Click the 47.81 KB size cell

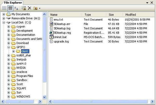tap(114, 24)
